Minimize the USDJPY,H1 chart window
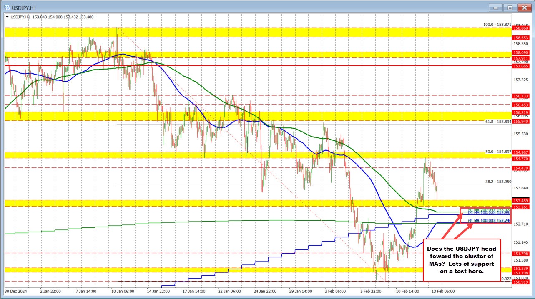Screen dimensions: 535x299 495,7
